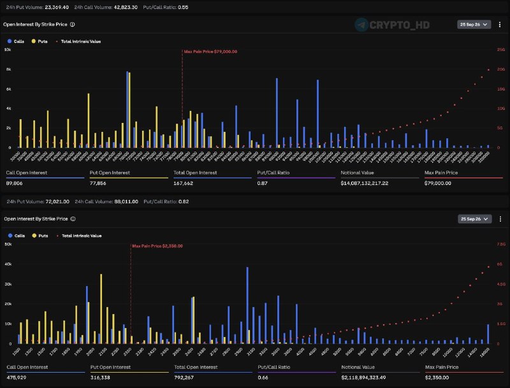Click the 25G right-axis label in upper chart
This screenshot has height=388, width=510.
tap(501, 50)
